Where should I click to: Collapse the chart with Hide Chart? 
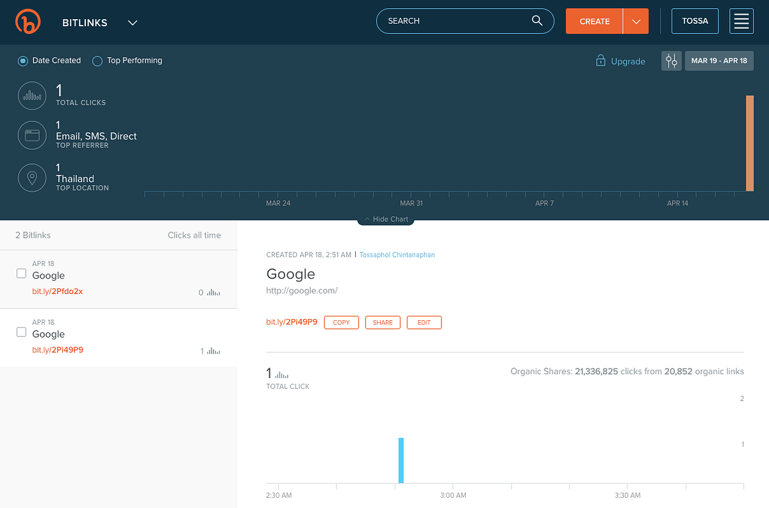[386, 219]
